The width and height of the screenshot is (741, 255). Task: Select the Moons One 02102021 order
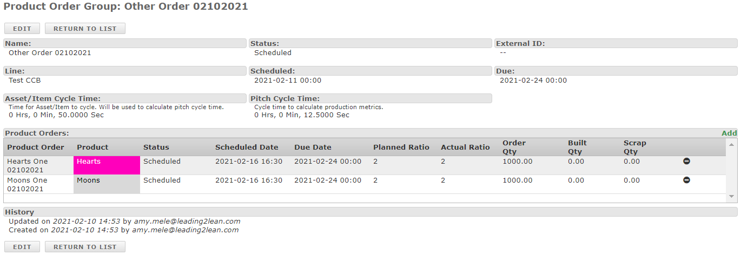coord(27,184)
